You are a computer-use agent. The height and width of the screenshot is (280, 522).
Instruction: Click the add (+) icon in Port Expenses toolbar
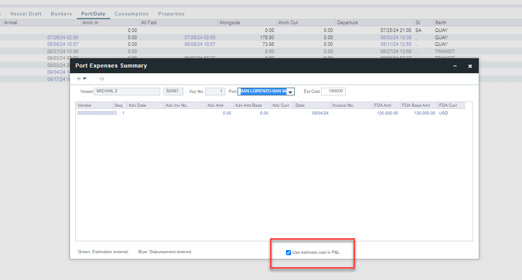79,78
